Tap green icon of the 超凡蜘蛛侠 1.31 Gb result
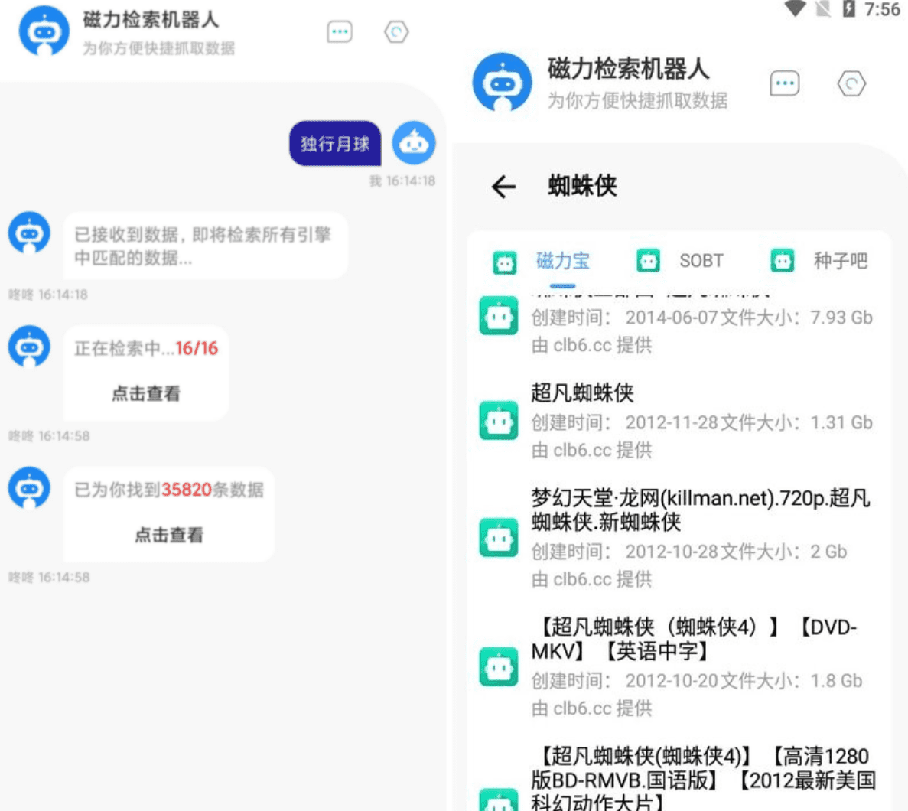This screenshot has height=811, width=908. click(499, 421)
